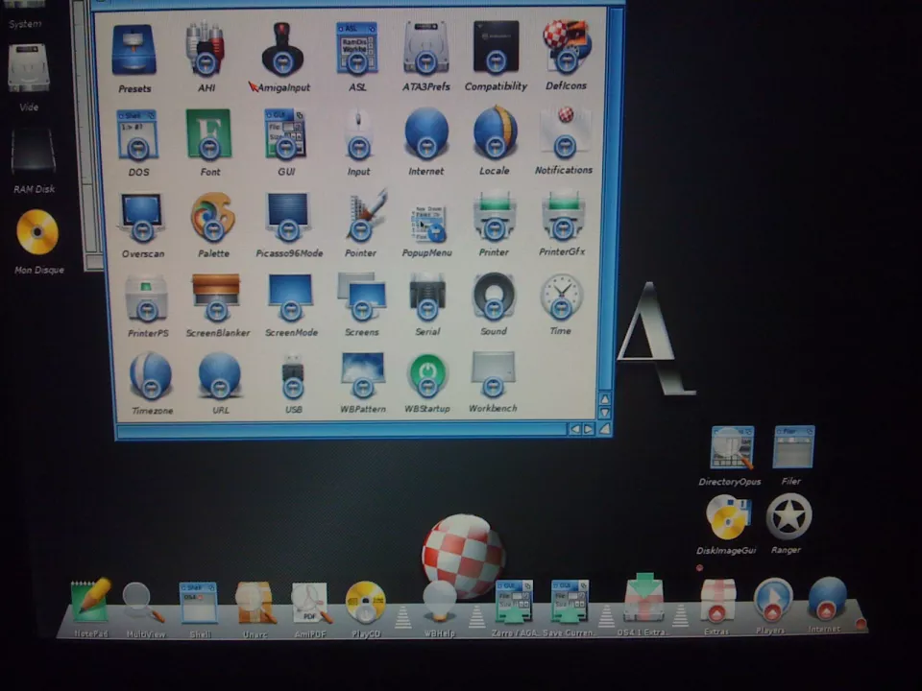Image resolution: width=922 pixels, height=691 pixels.
Task: Select the Presets drawer icon
Action: [134, 53]
